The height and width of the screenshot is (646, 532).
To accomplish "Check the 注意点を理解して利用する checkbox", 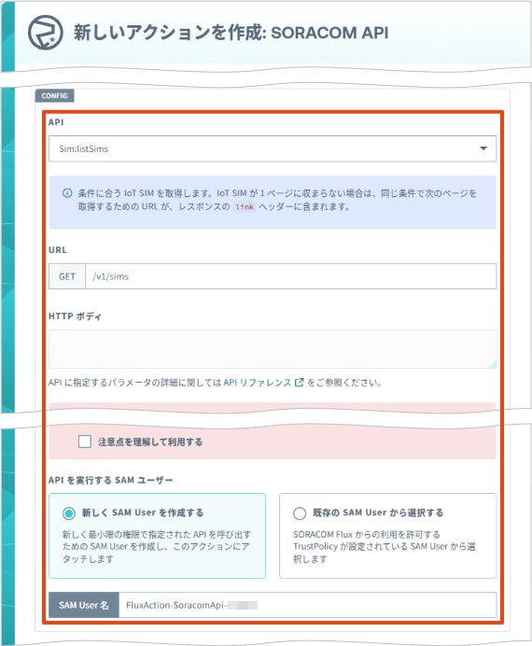I will pyautogui.click(x=85, y=442).
